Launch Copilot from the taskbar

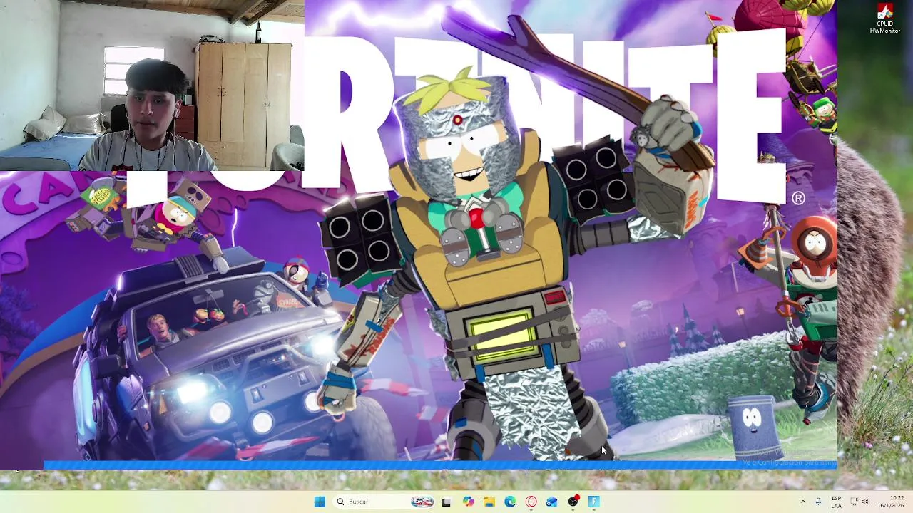click(x=468, y=502)
